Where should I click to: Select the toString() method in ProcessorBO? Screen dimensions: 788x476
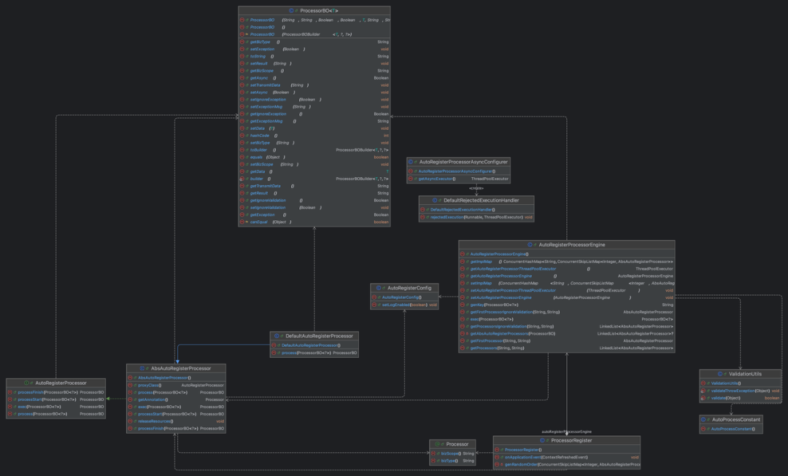click(x=314, y=56)
